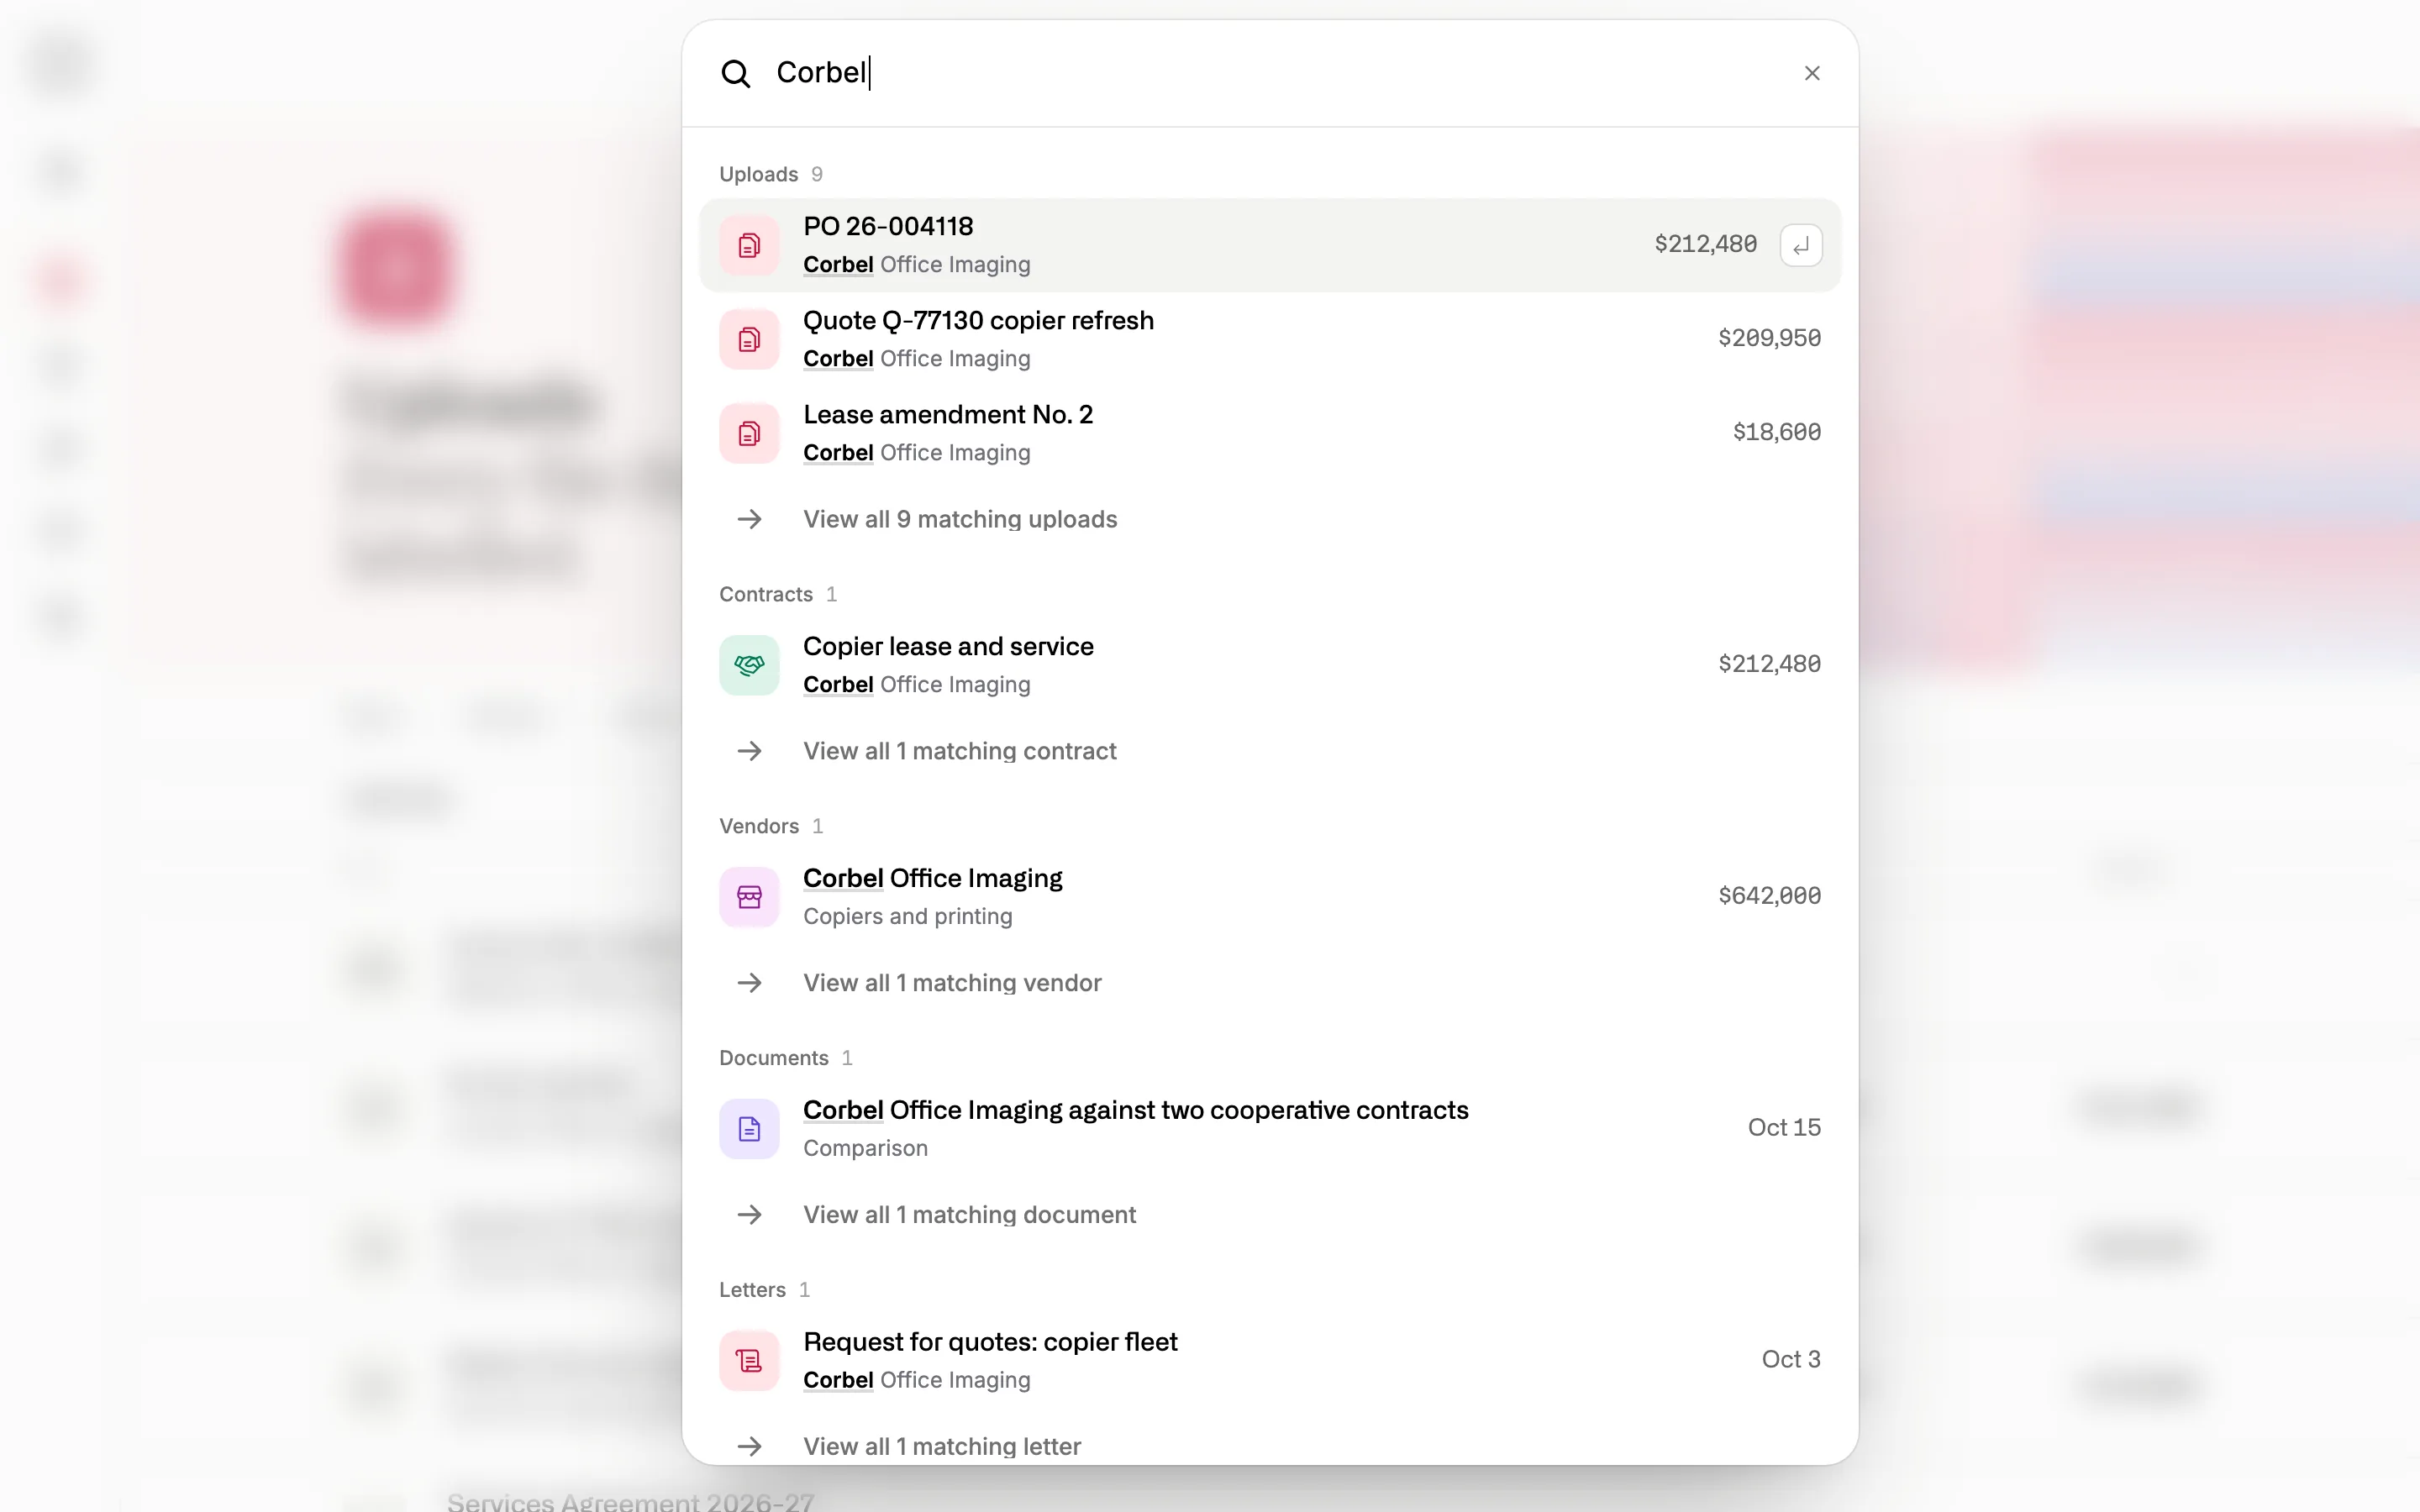Click the Oct 15 document date
2420x1512 pixels.
coord(1784,1127)
